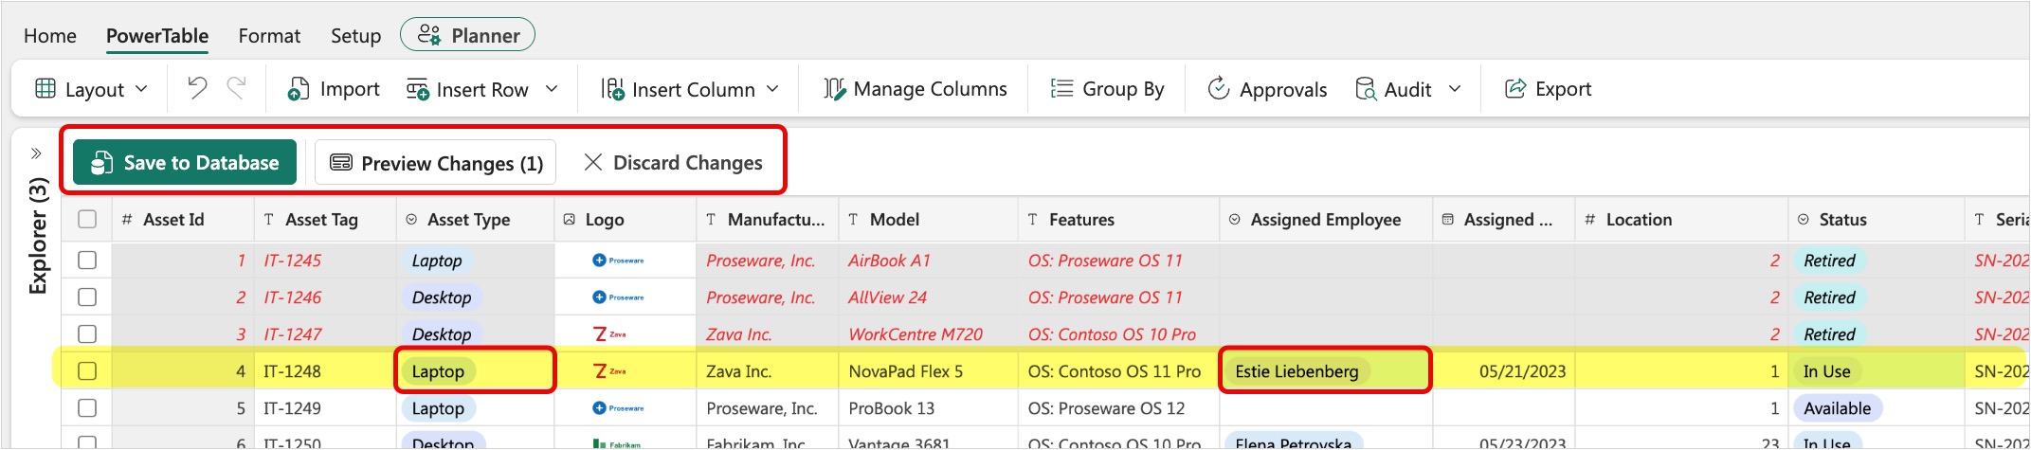
Task: Click the Insert Column icon
Action: coord(612,89)
